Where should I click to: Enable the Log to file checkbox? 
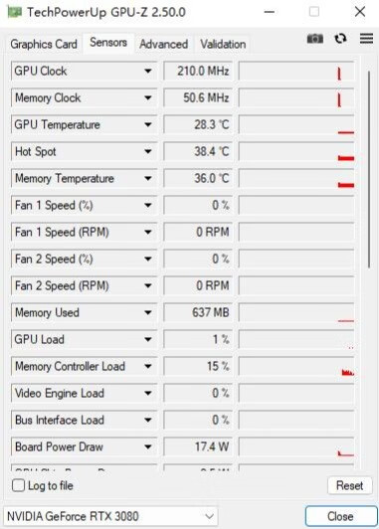pos(18,485)
